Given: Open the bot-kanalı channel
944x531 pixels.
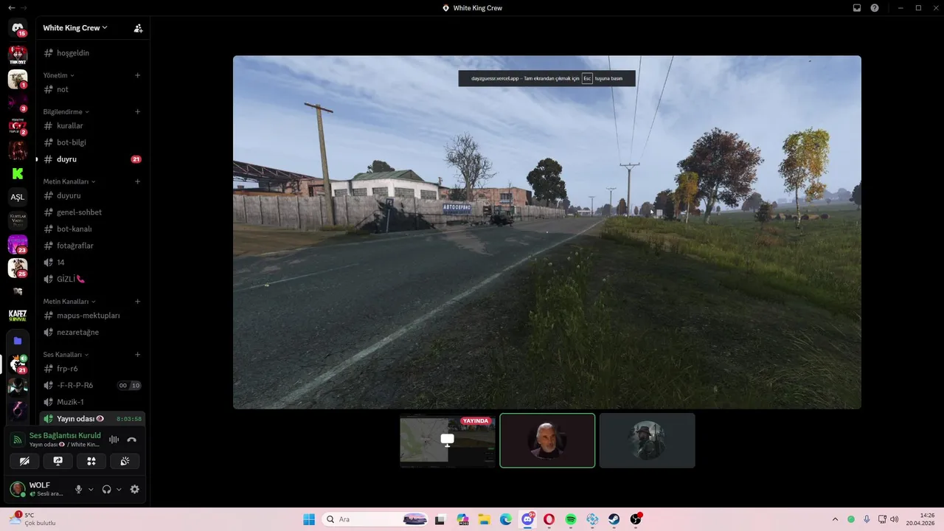Looking at the screenshot, I should tap(92, 229).
